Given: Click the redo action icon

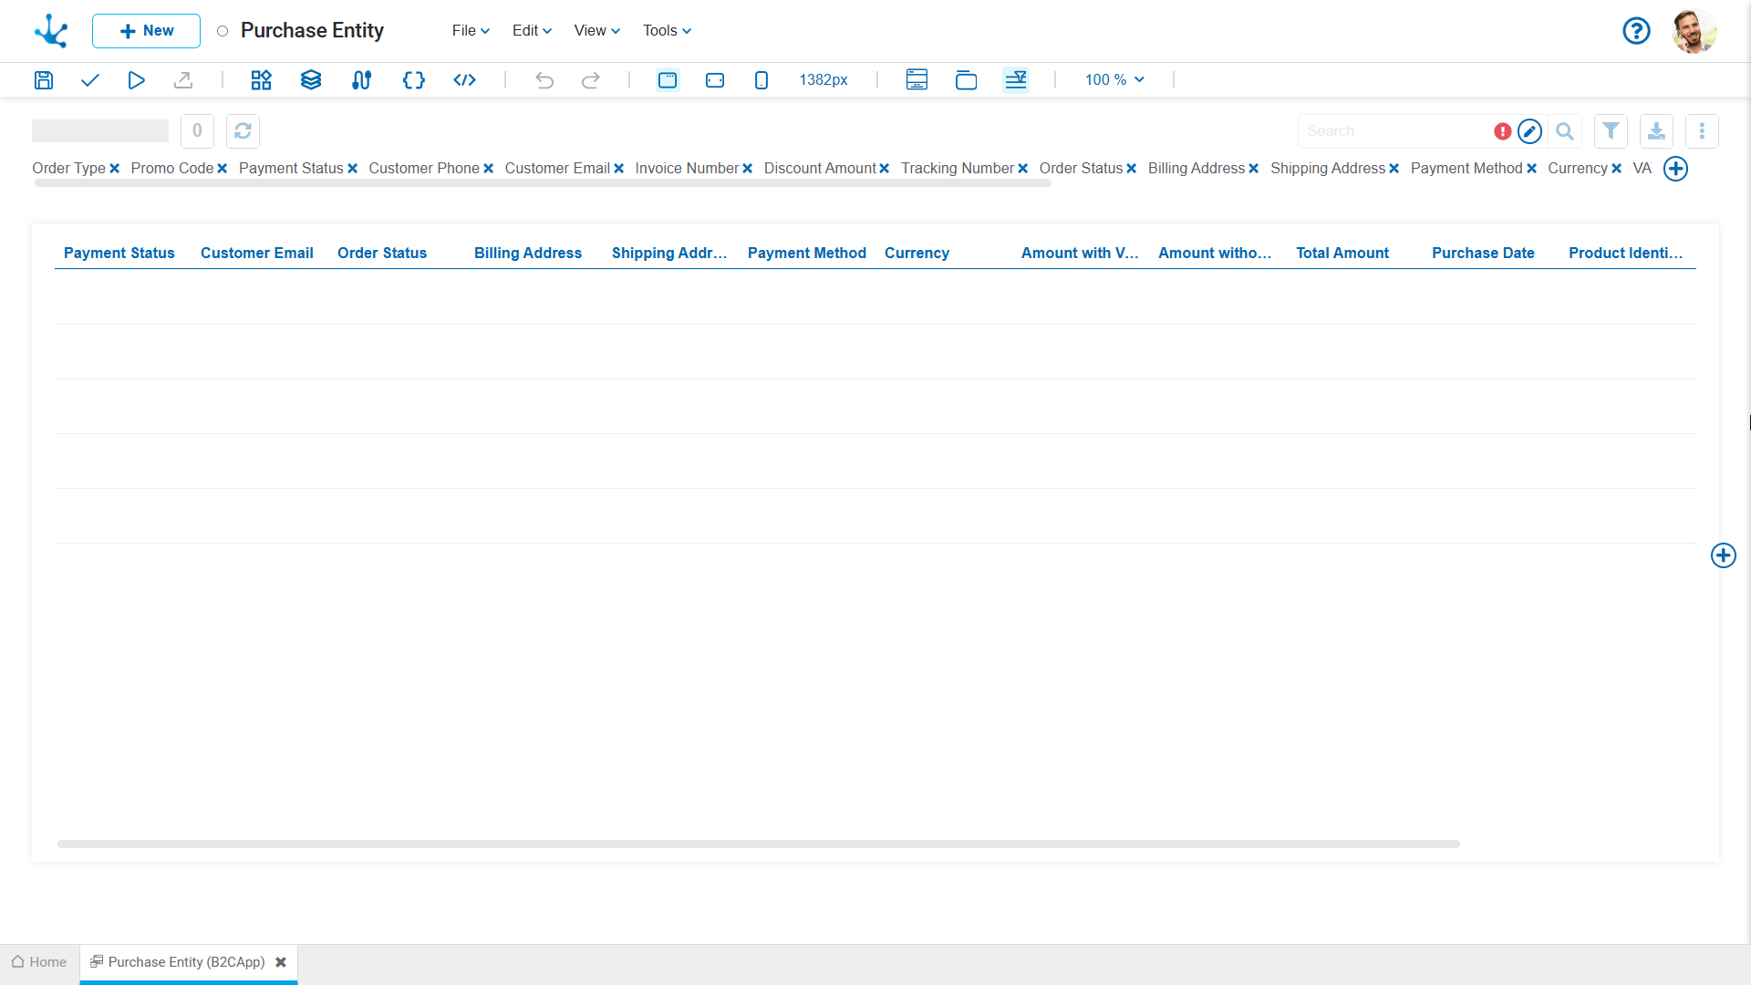Looking at the screenshot, I should coord(590,79).
